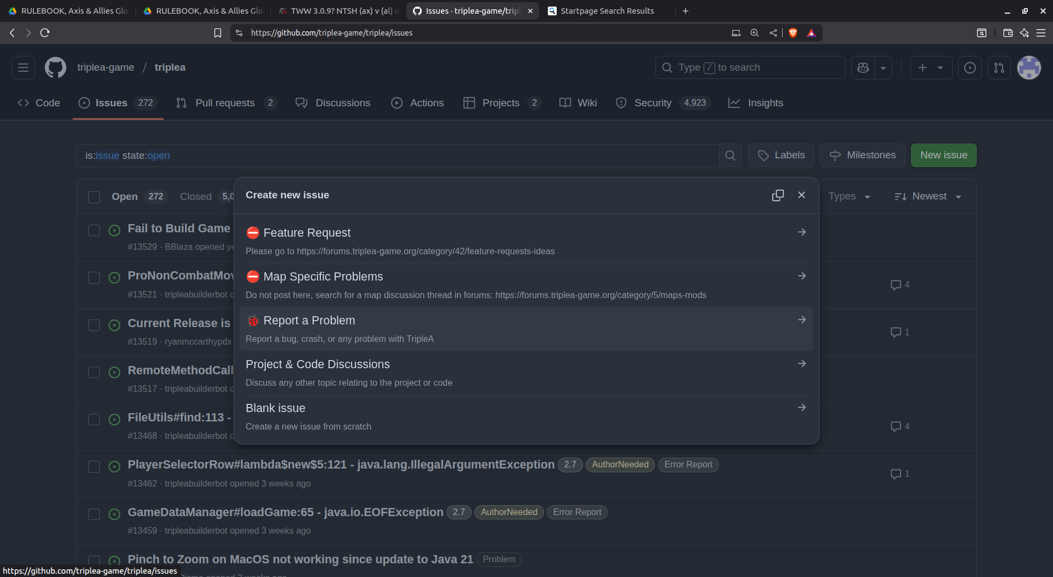This screenshot has width=1053, height=577.
Task: Check the Current Release issue checkbox
Action: 94,325
